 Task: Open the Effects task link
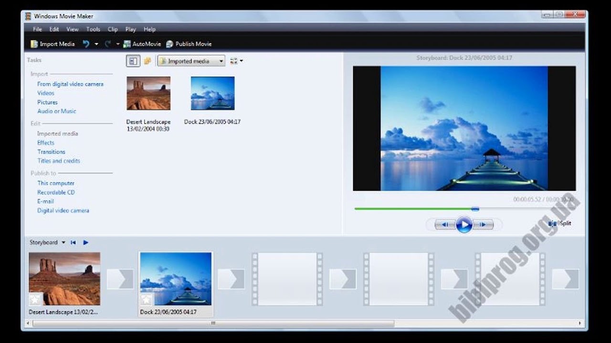46,142
